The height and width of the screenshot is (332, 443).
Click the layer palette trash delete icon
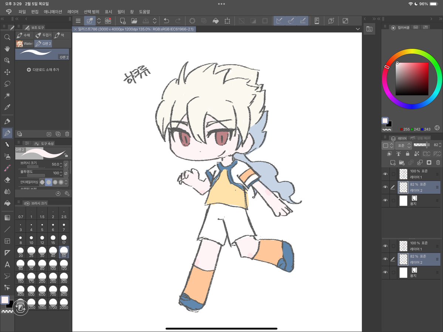click(438, 162)
